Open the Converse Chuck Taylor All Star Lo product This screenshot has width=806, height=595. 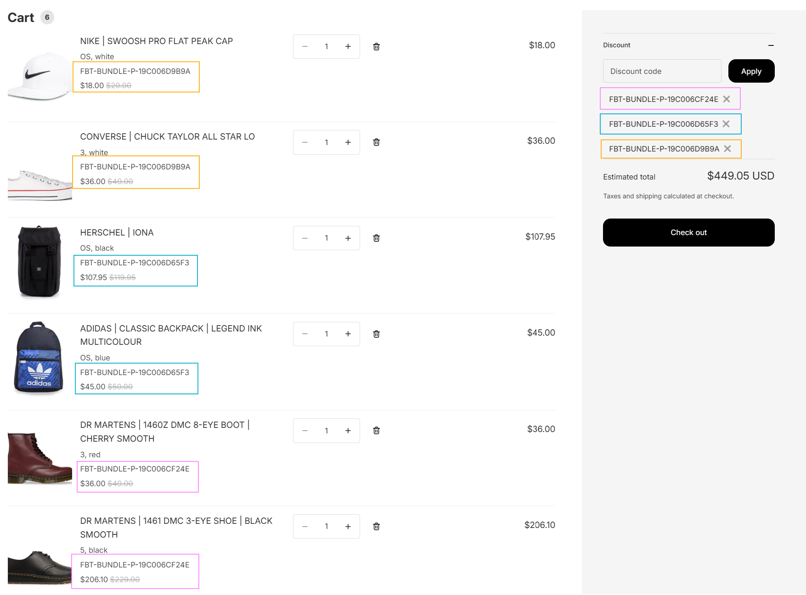pyautogui.click(x=168, y=136)
